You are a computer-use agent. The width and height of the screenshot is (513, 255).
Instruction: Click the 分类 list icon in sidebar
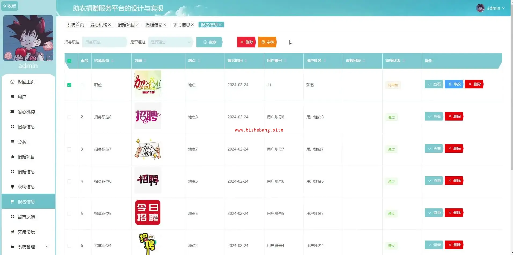click(12, 142)
